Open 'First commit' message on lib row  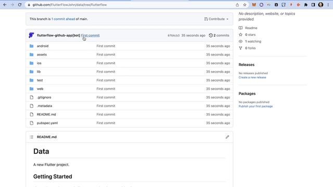[106, 72]
